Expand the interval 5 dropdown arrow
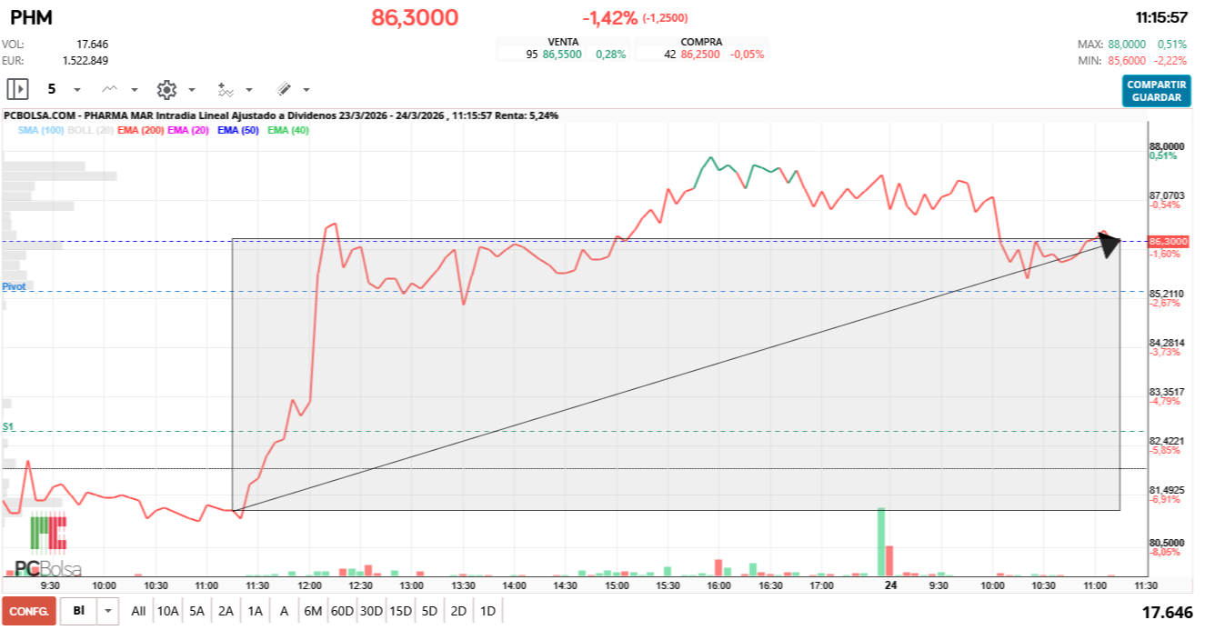This screenshot has height=630, width=1205. coord(77,90)
